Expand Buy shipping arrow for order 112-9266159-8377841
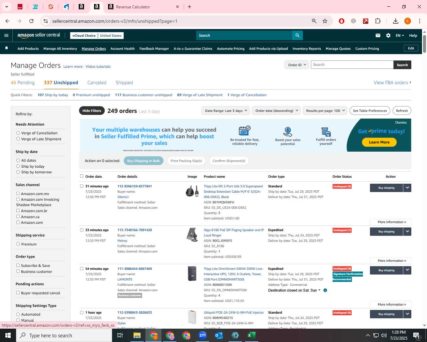 (407, 188)
